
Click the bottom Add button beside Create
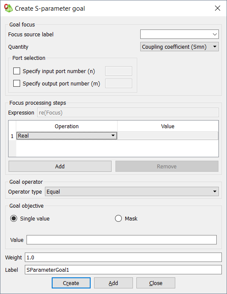[x=113, y=283]
